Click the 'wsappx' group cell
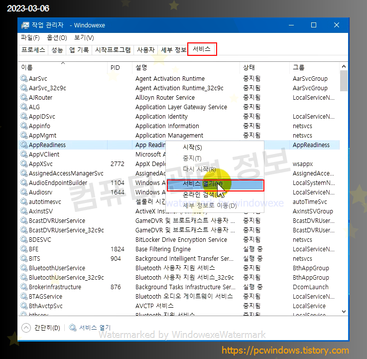367x359 pixels. pos(303,164)
